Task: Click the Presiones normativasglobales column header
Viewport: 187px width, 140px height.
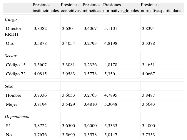Action: point(121,8)
